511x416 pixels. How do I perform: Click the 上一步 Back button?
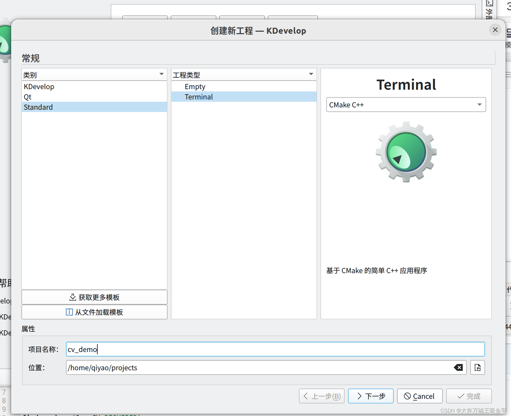pos(321,396)
